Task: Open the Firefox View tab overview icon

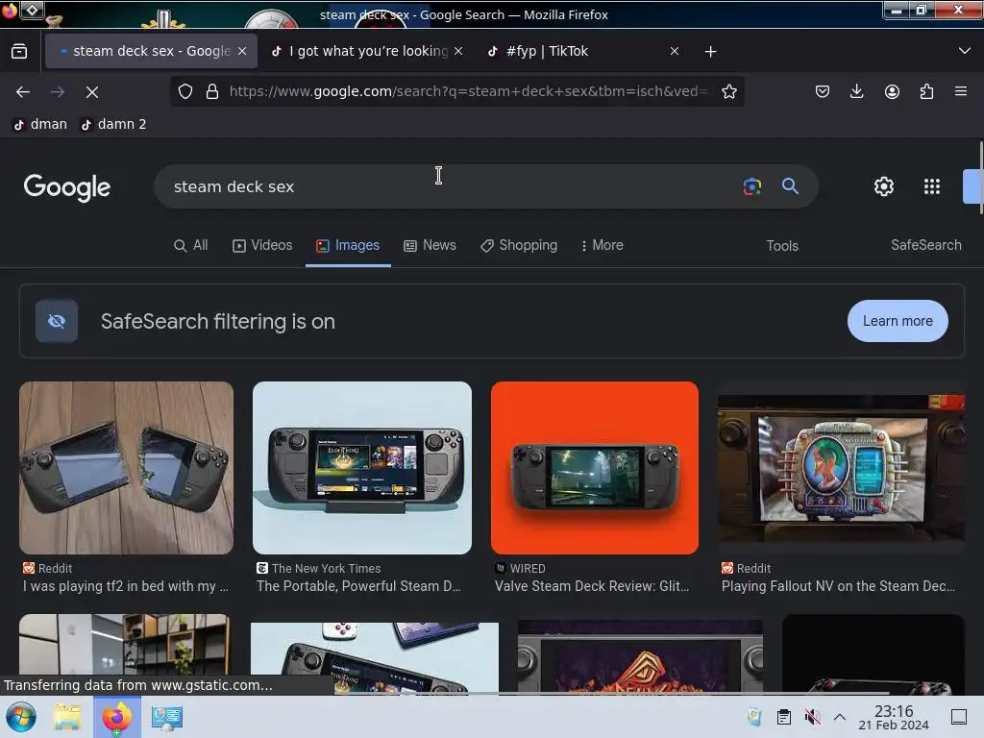Action: [x=19, y=52]
